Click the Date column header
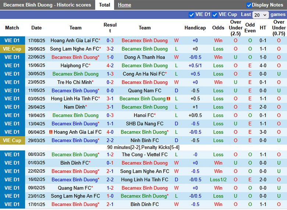The height and width of the screenshot is (210, 287). 36,28
